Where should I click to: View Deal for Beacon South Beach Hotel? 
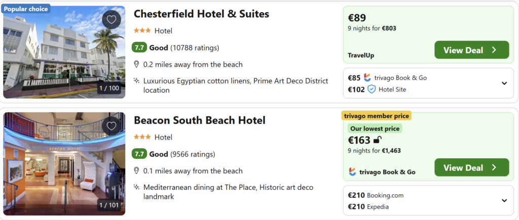pyautogui.click(x=471, y=167)
